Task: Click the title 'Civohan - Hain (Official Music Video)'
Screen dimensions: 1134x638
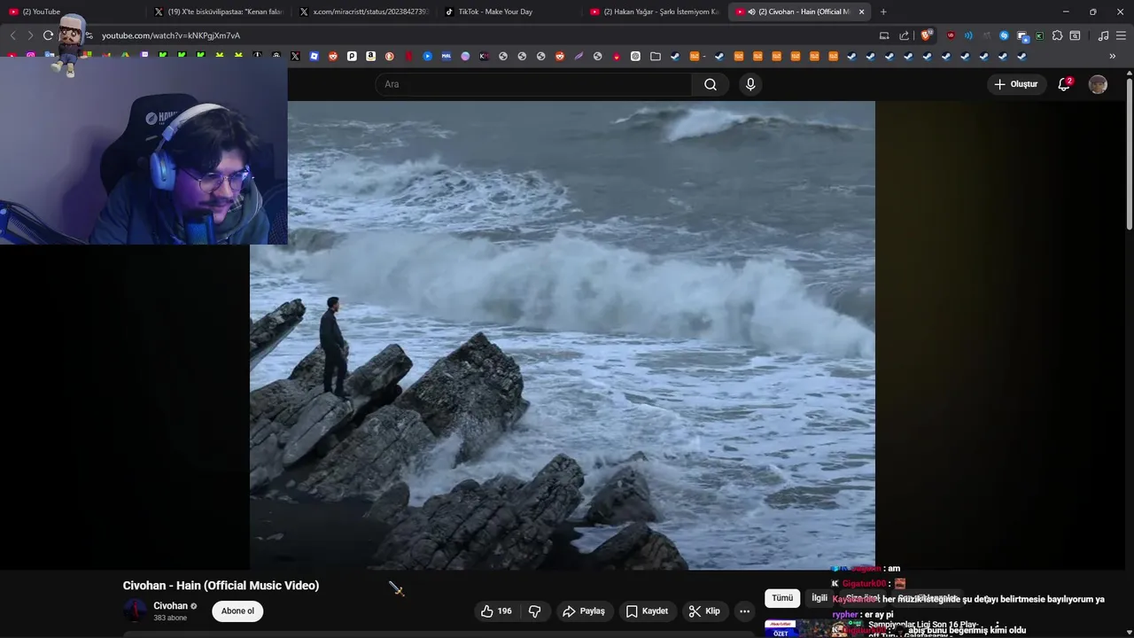Action: coord(221,586)
